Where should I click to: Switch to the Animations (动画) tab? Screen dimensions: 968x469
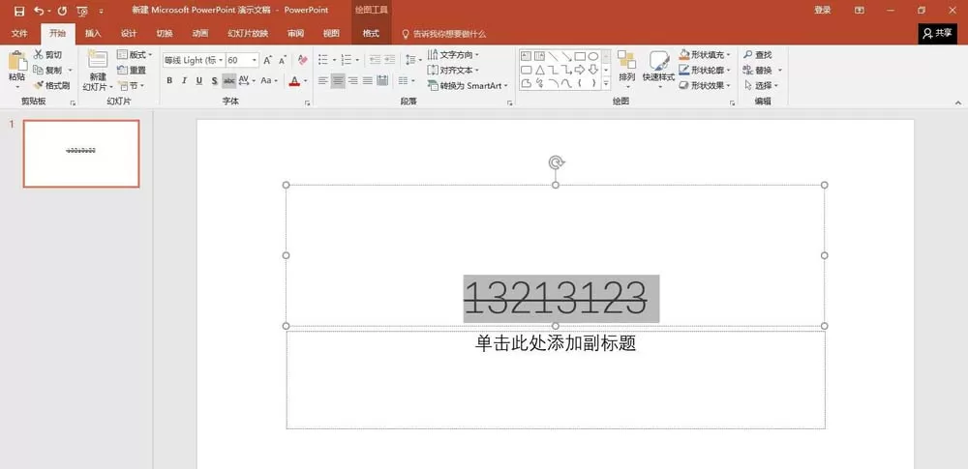click(x=200, y=33)
